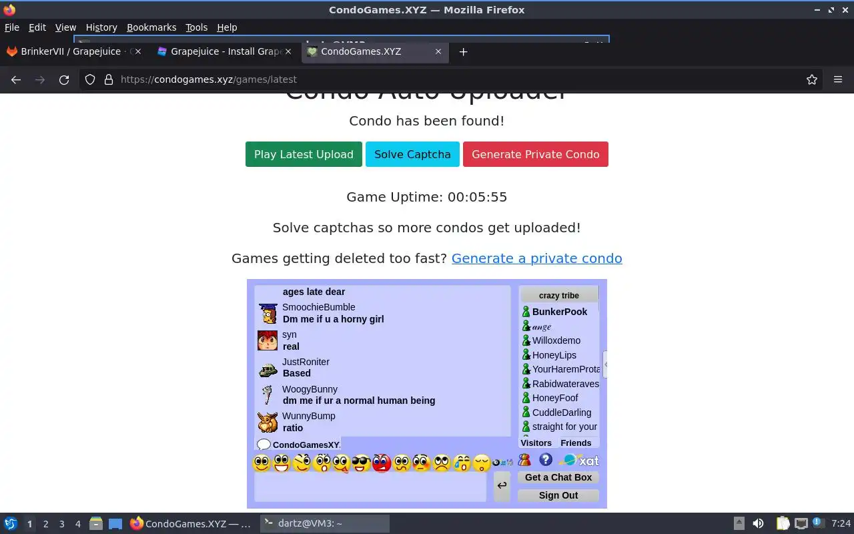Insert the sad frowning emoji
854x534 pixels.
(x=442, y=463)
